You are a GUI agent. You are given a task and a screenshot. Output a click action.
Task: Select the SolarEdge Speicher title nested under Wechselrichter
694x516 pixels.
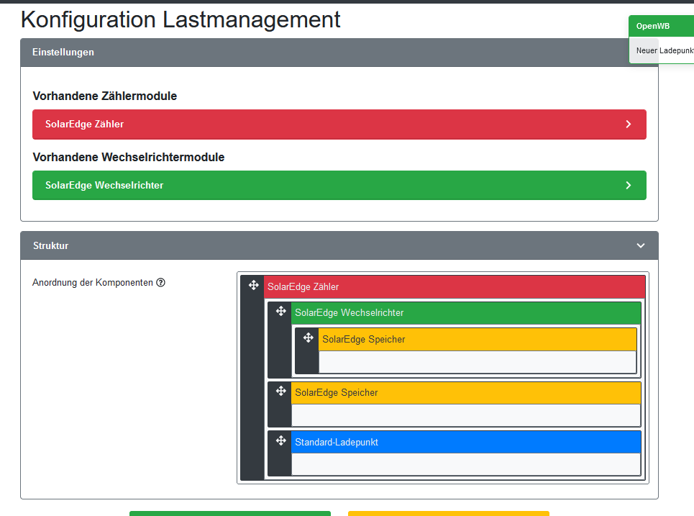click(x=477, y=339)
